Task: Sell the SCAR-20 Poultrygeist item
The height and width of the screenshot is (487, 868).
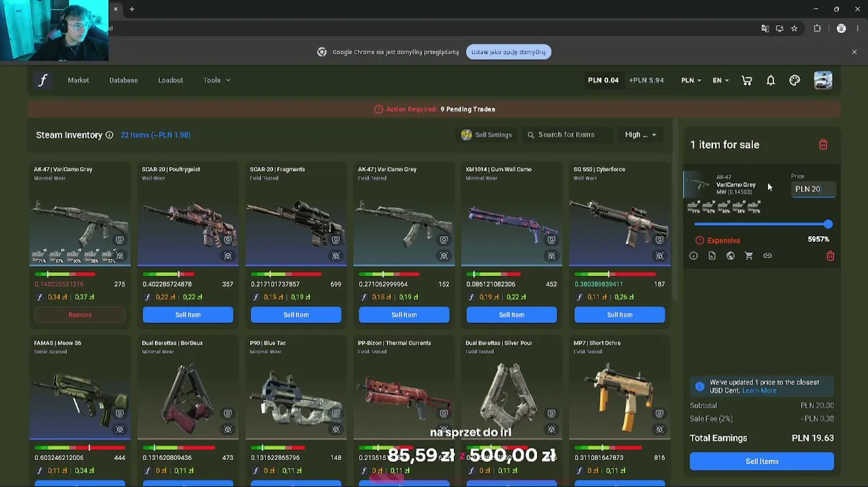Action: point(188,315)
